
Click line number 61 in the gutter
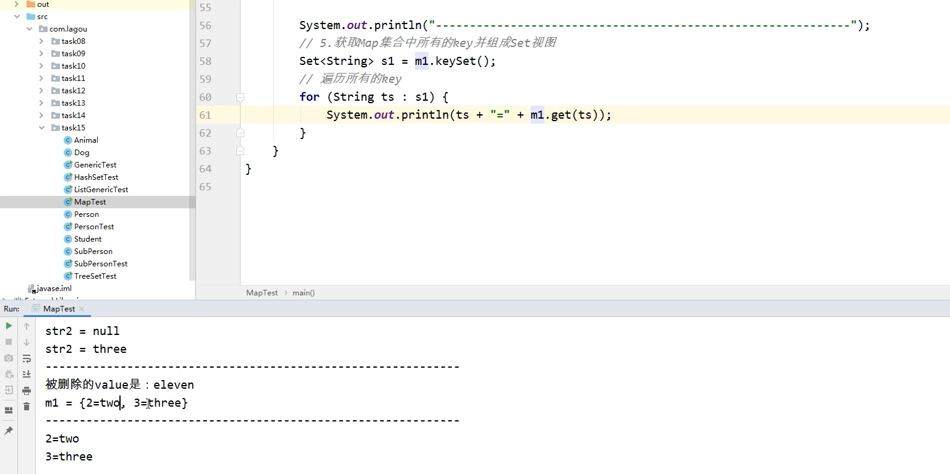tap(205, 115)
